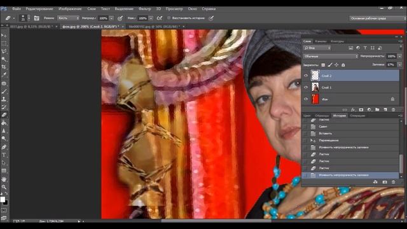Open layer blend mode dropdown (Обычные)

331,56
